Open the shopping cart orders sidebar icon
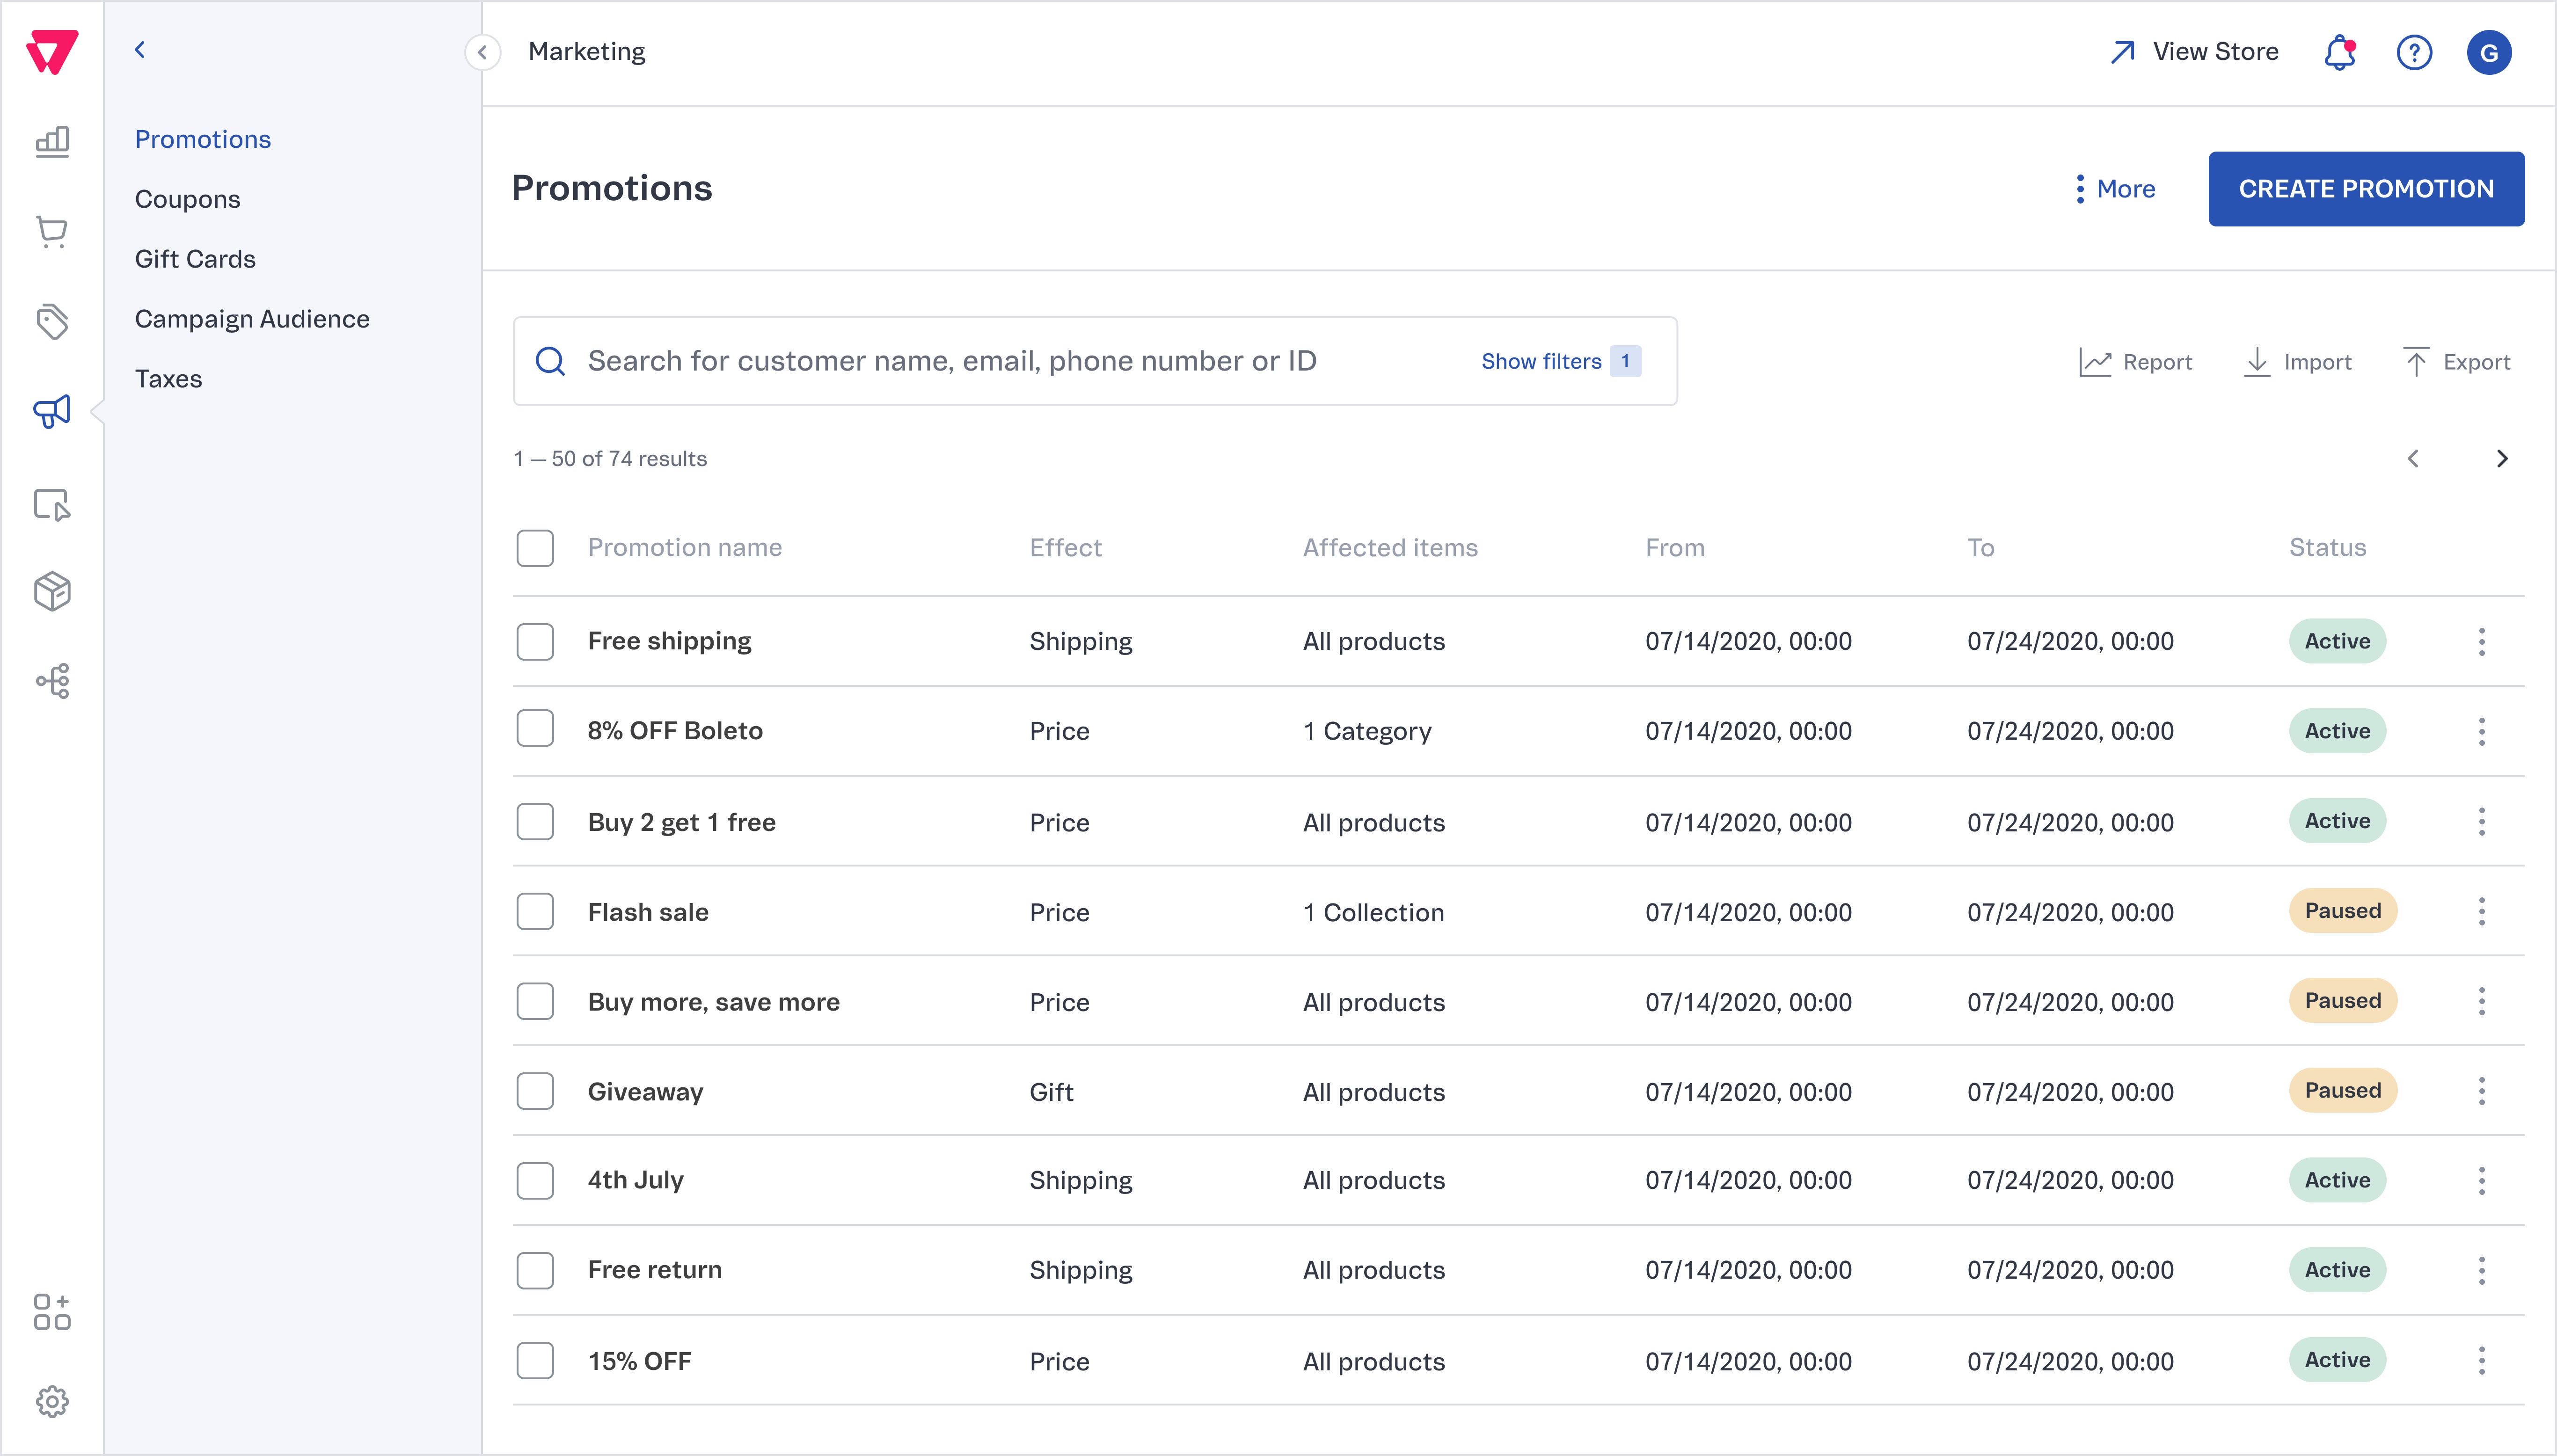 pos(52,232)
